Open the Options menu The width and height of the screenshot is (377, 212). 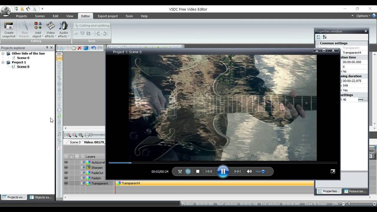click(363, 16)
